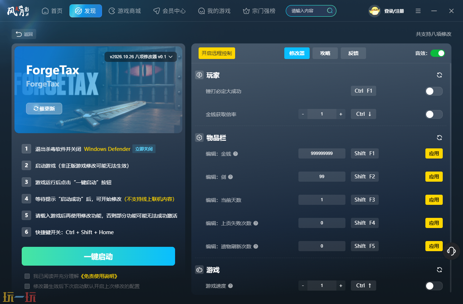Check the 我已阅读并充分理解 disclaimer checkbox

(27, 276)
